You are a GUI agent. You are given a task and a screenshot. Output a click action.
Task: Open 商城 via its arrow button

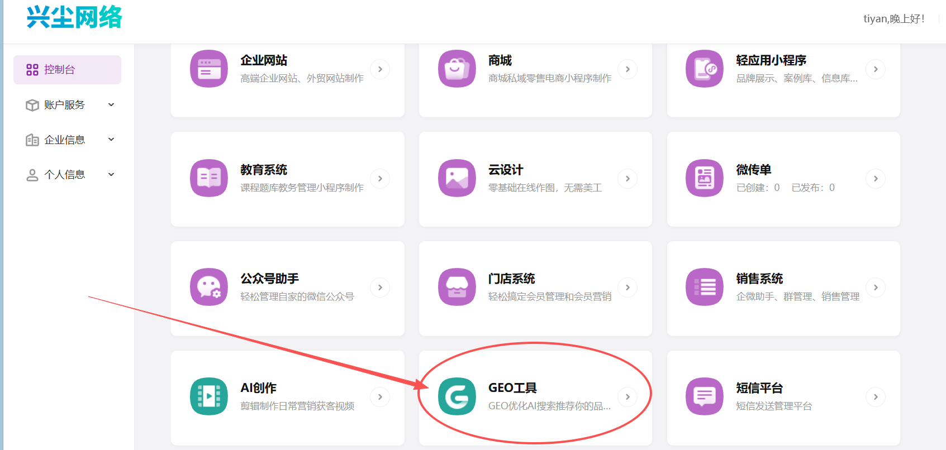[x=628, y=69]
